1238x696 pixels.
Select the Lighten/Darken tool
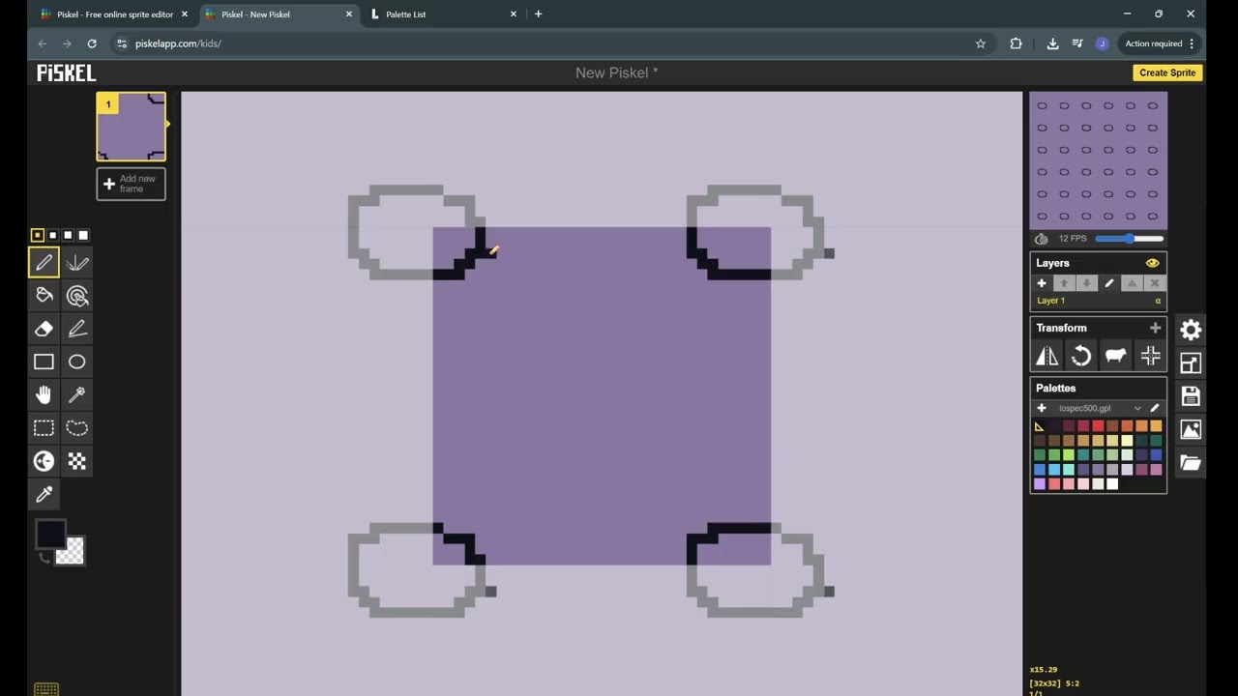pyautogui.click(x=44, y=461)
